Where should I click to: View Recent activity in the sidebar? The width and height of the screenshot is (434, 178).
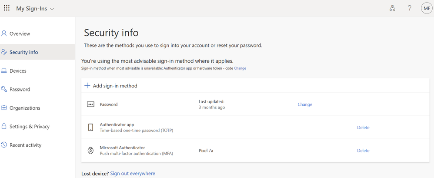(25, 145)
